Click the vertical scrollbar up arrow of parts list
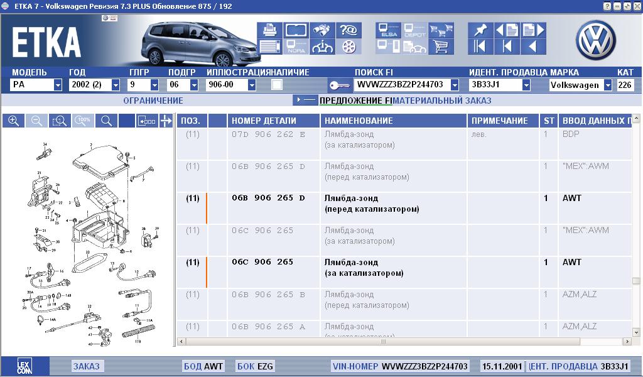This screenshot has height=377, width=643. [636, 118]
